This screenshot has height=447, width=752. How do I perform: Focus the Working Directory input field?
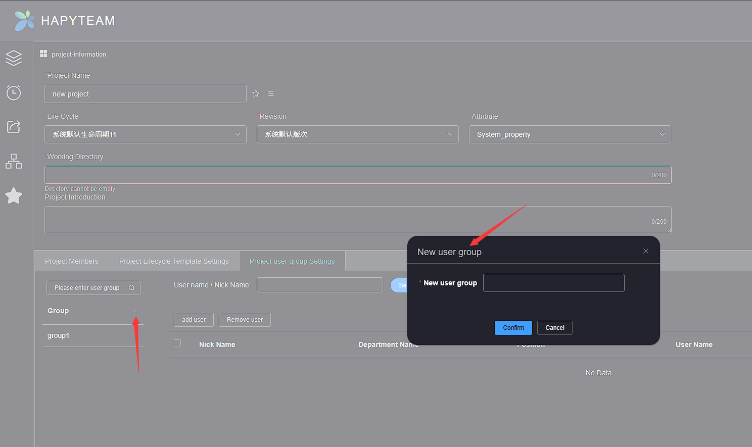click(x=358, y=175)
